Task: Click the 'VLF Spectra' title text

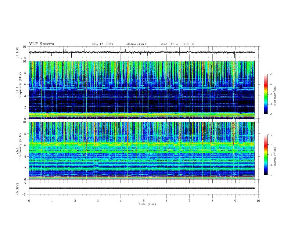Action: [42, 44]
